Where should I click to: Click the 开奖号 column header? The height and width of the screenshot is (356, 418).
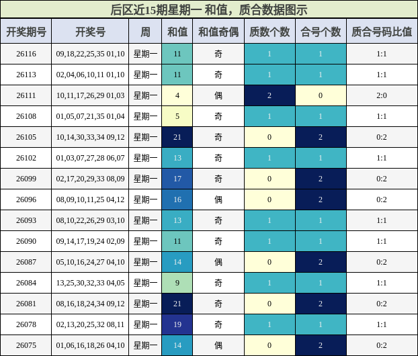click(90, 32)
